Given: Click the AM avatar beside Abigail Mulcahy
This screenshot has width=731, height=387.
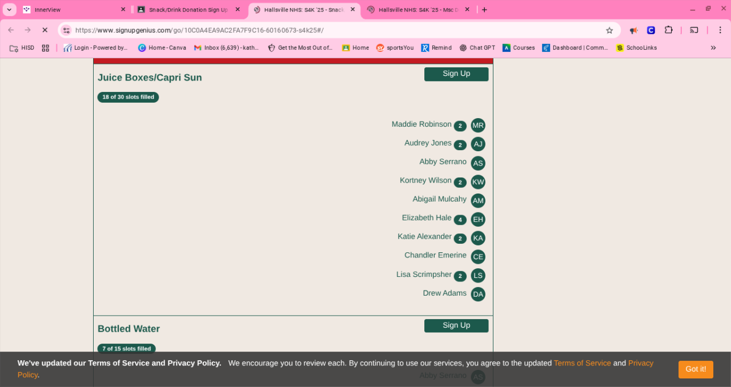Looking at the screenshot, I should tap(478, 200).
